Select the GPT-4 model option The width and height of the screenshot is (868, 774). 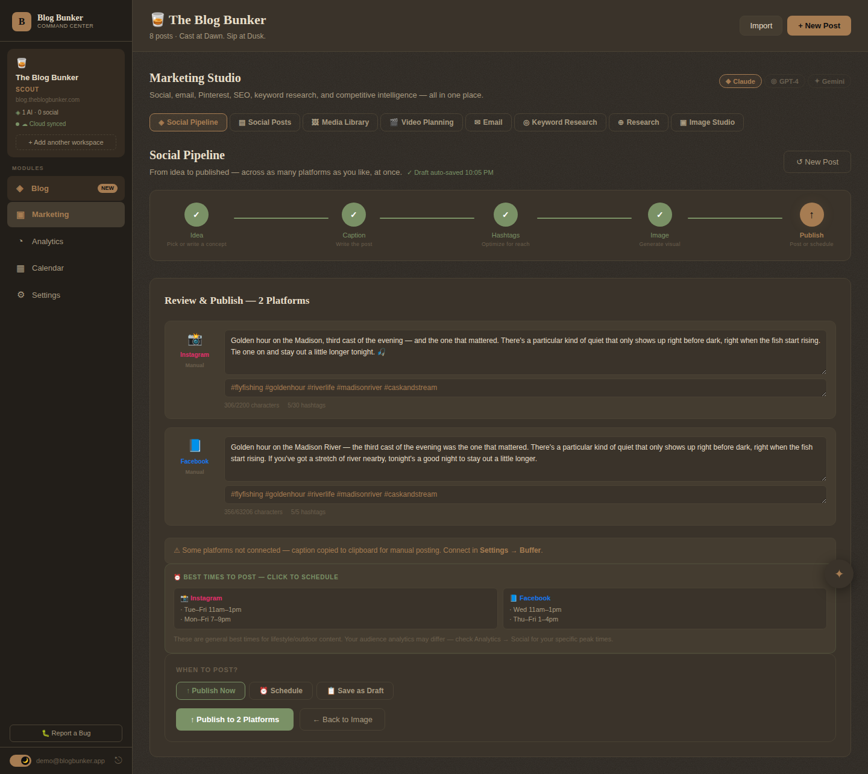click(785, 81)
